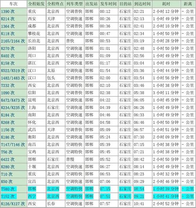Viewport: 196px width, 208px height.
Task: Click origin cell 长治北
Action: point(34,41)
